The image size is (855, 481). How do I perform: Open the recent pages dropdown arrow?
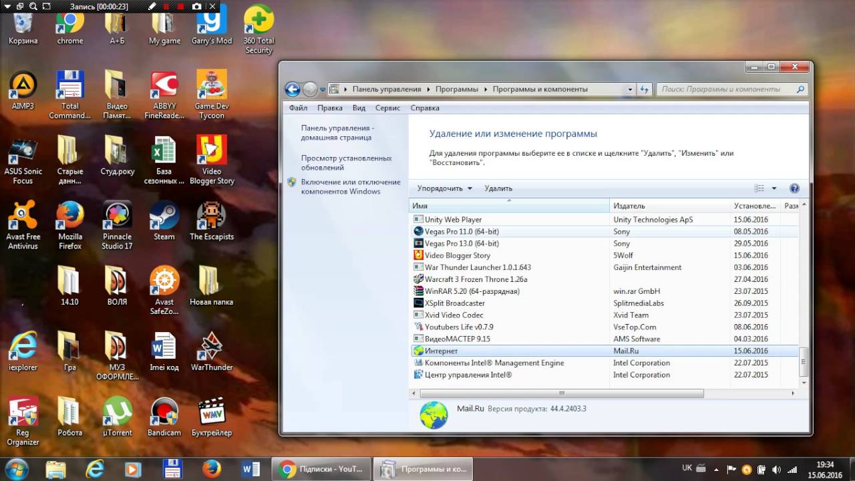coord(323,89)
